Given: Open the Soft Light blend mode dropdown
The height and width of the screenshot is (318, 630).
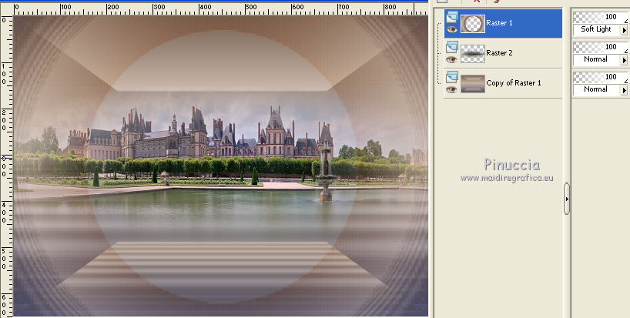Looking at the screenshot, I should (x=624, y=30).
